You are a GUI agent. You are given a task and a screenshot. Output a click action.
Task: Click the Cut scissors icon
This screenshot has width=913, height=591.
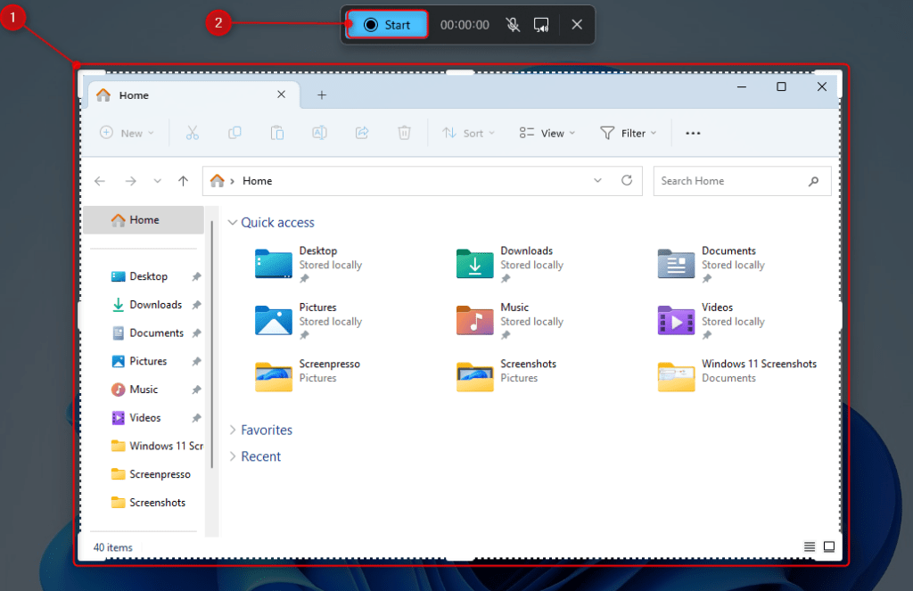click(192, 133)
